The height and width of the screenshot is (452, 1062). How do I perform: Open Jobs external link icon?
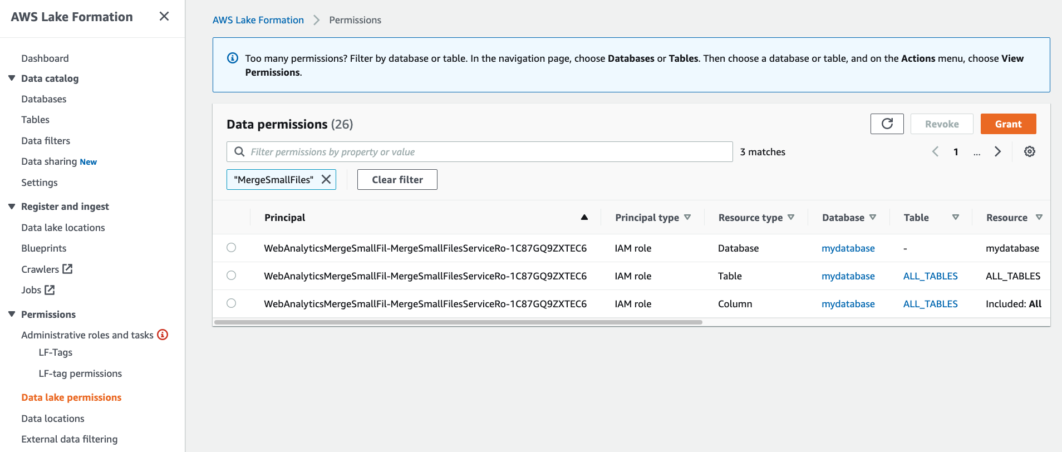tap(50, 289)
